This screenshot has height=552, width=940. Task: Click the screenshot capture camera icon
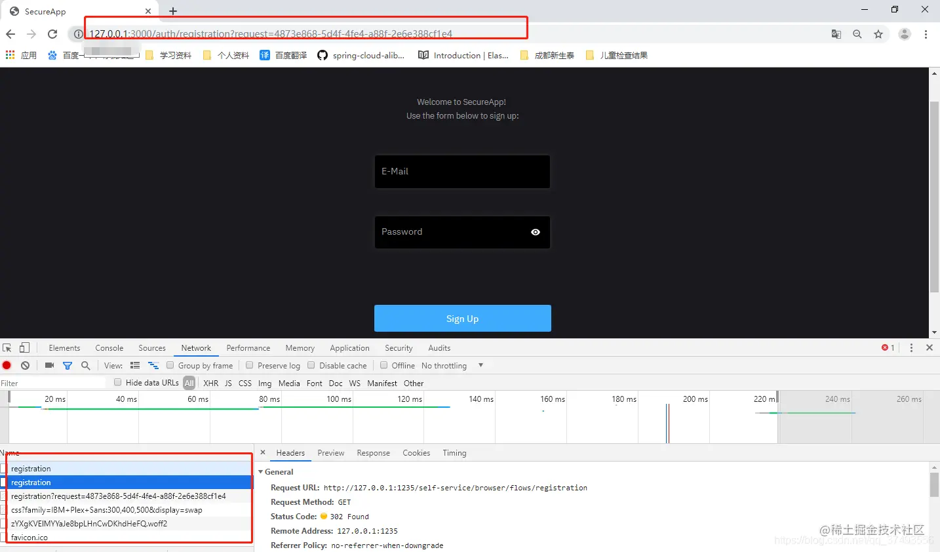click(x=49, y=365)
